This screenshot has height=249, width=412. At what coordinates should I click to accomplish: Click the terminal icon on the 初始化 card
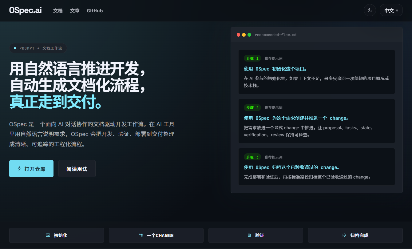(48, 235)
